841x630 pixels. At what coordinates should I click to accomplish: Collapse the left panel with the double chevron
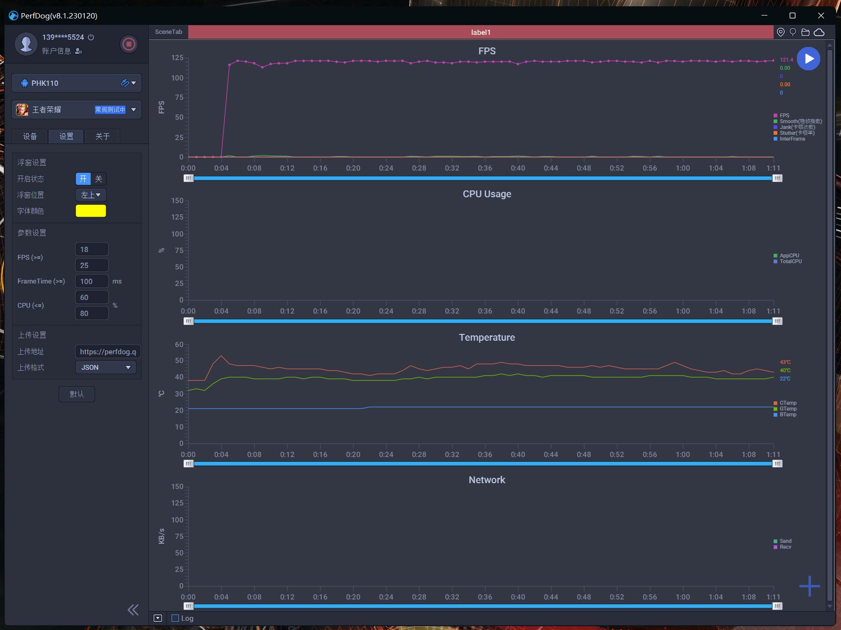pos(133,610)
